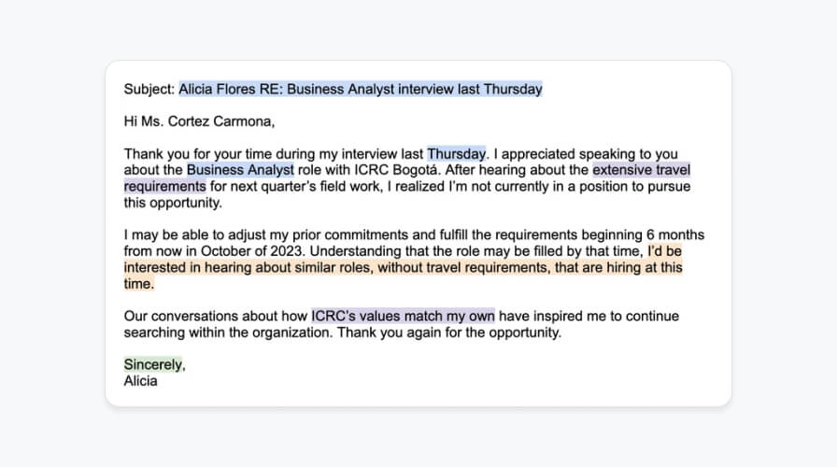
Task: Click "Thank you again for the opportunity."
Action: click(x=449, y=333)
